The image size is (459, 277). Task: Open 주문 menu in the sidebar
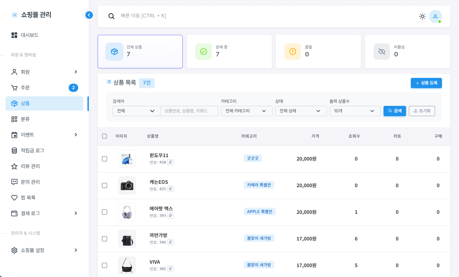(25, 88)
